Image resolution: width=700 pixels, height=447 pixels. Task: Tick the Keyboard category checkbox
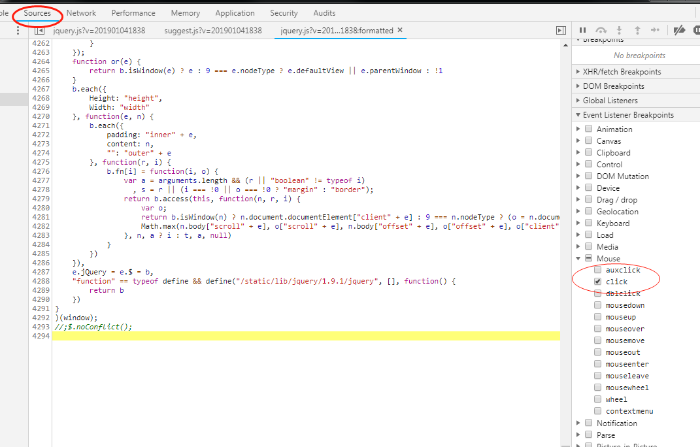588,223
